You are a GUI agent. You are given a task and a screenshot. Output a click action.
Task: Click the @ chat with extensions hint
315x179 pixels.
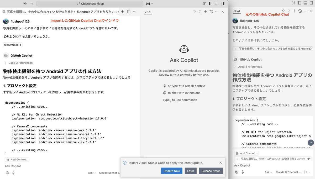[x=165, y=93]
